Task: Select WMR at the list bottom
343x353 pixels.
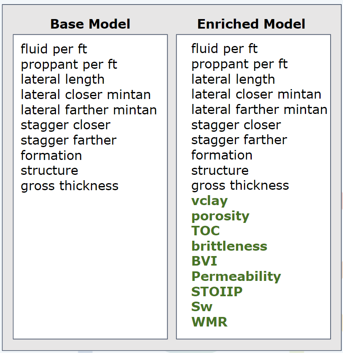Action: (x=209, y=322)
